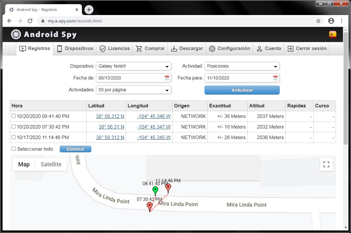Screen dimensions: 351x233
Task: Click the Dispositivos phone icon
Action: [x=59, y=49]
